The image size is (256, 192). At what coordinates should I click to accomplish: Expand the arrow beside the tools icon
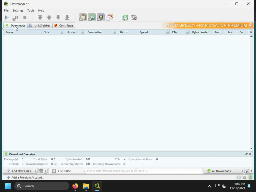[251, 171]
